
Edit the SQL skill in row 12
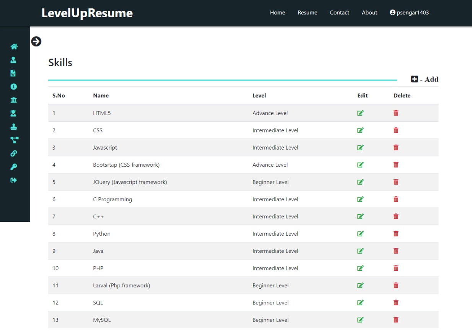click(360, 302)
